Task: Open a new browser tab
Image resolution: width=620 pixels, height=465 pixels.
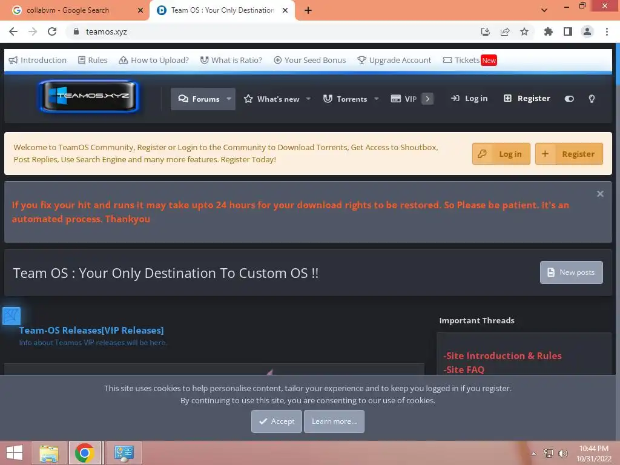Action: point(308,10)
